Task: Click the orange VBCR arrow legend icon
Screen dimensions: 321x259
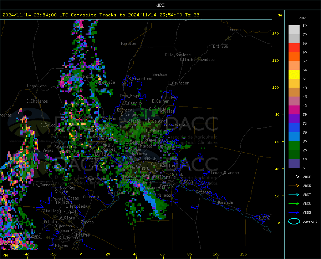Action: pyautogui.click(x=294, y=186)
